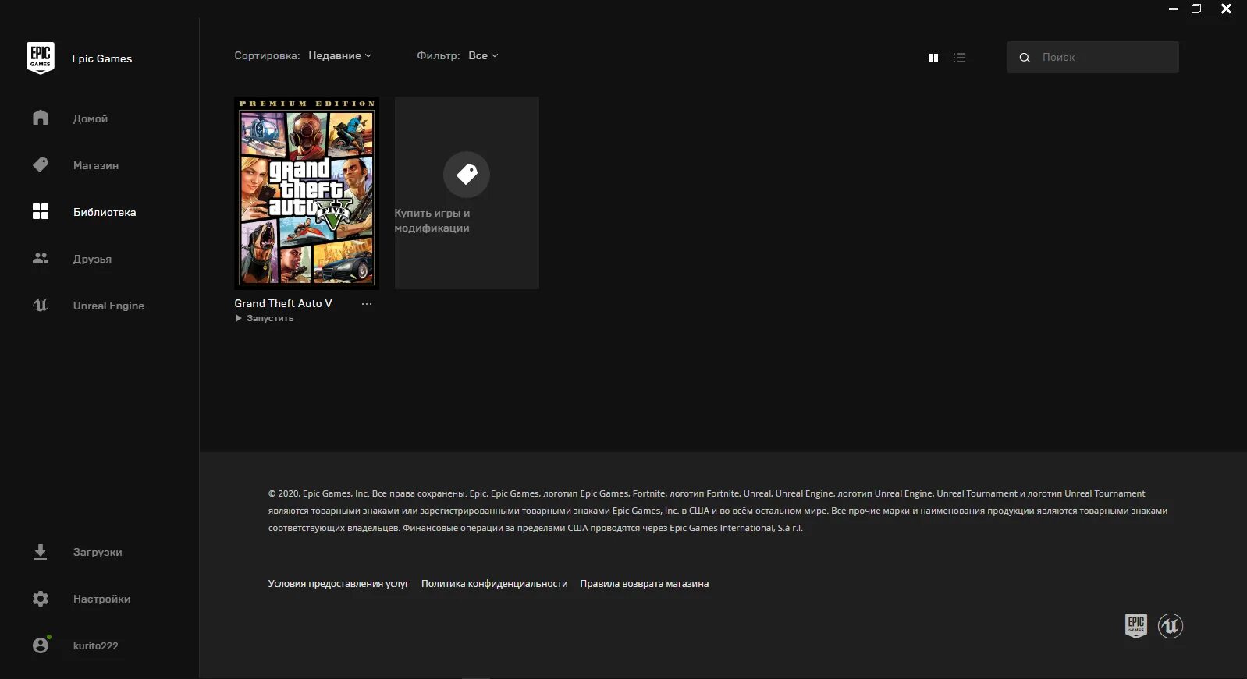Click the Настройки gear icon

(41, 599)
